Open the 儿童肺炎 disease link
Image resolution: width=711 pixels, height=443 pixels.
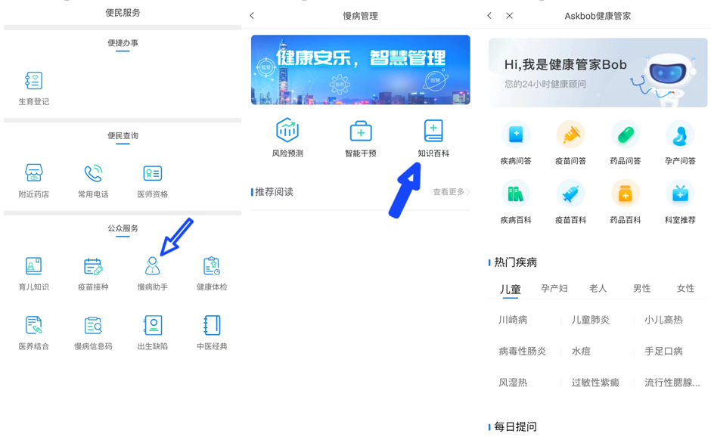[591, 320]
